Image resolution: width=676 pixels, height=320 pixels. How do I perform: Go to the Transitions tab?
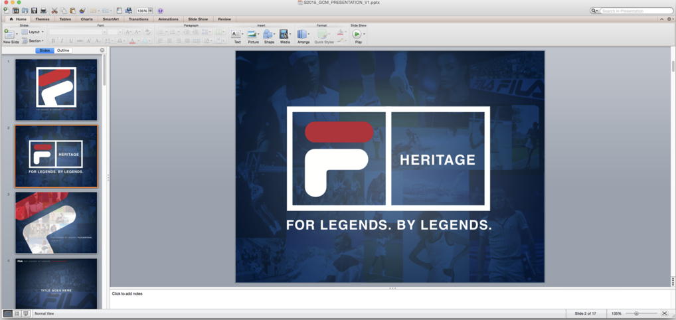[x=138, y=19]
